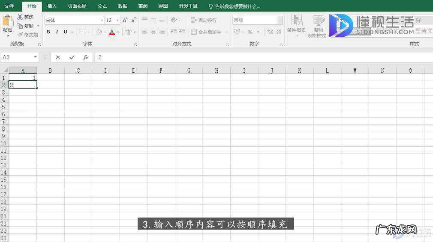Select row 10 header
433x242 pixels.
click(4, 143)
